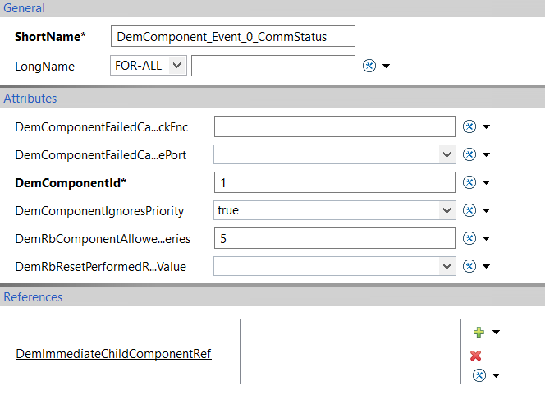Click tool icon beside DemComponentIgnoresPriority
The image size is (545, 395).
point(469,210)
